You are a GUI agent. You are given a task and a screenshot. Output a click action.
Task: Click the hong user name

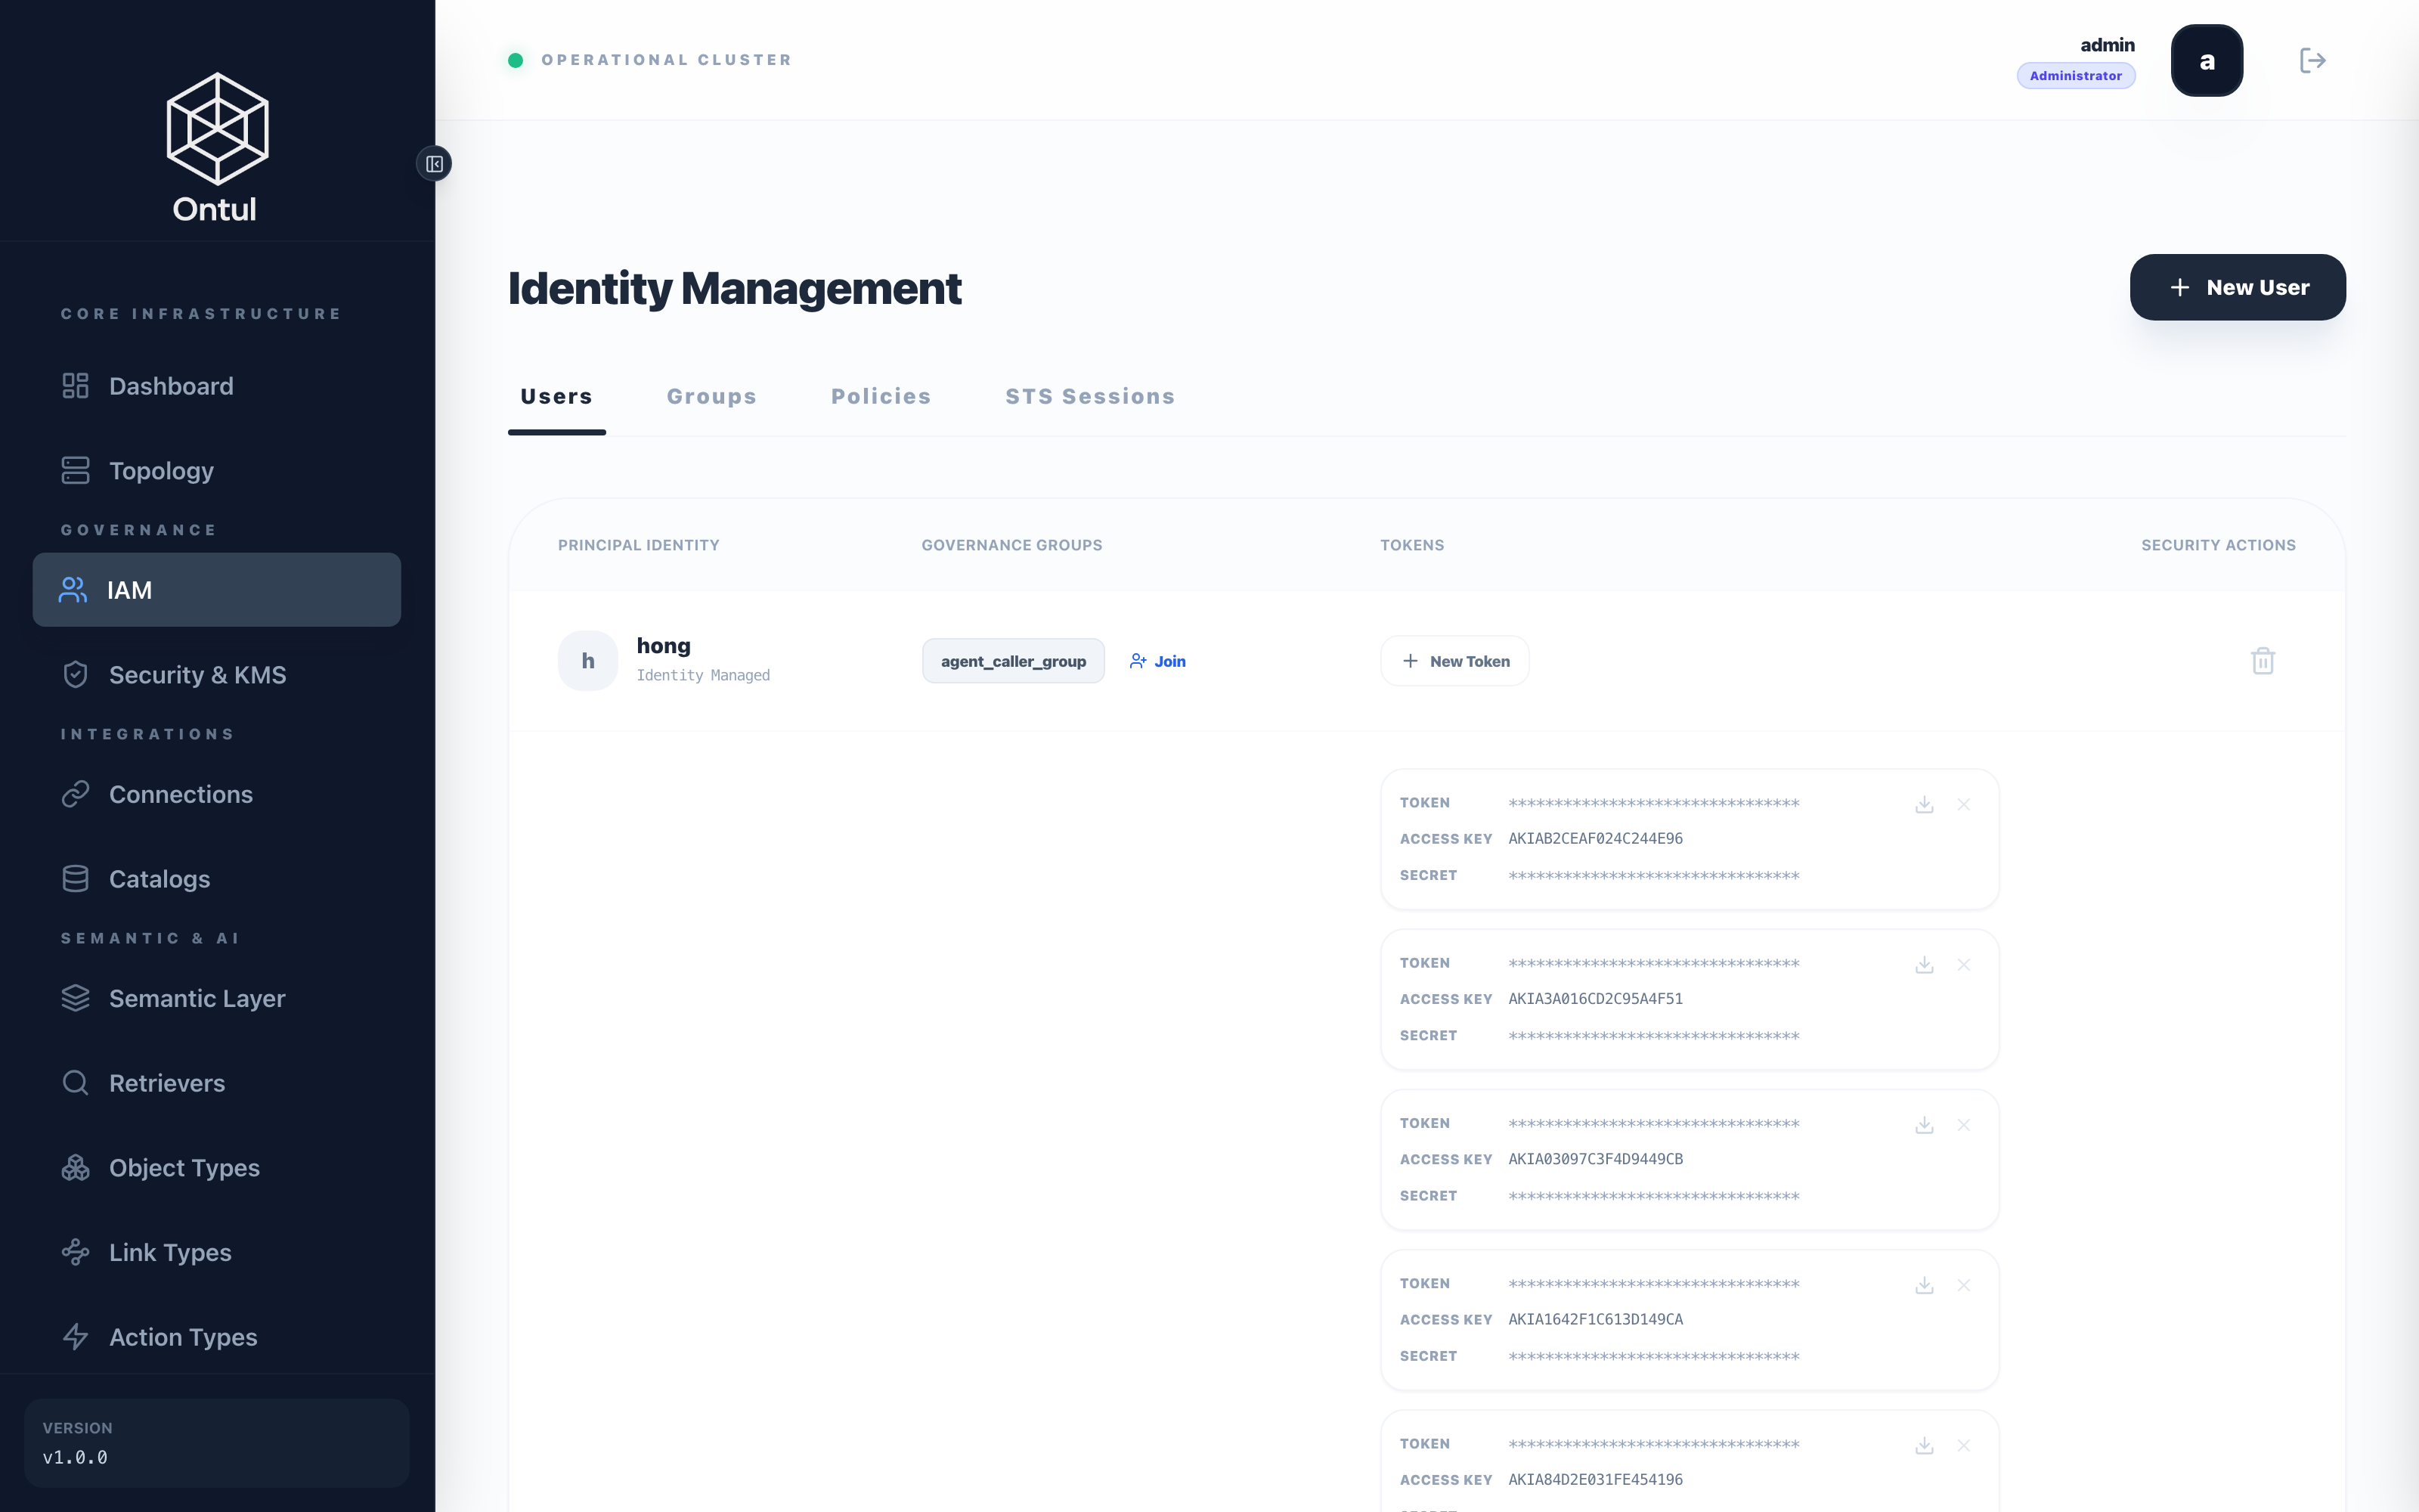(664, 646)
